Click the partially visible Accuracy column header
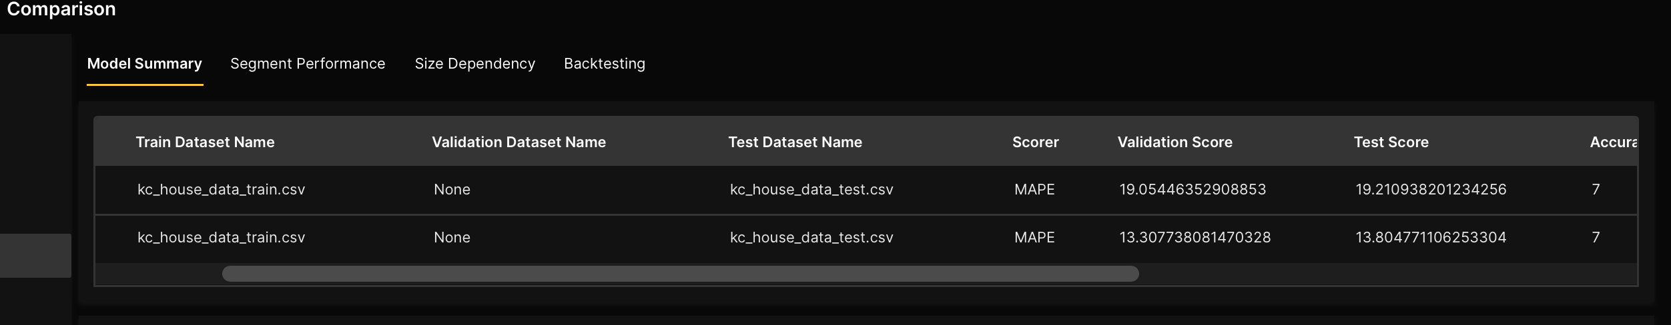The height and width of the screenshot is (325, 1671). point(1612,142)
